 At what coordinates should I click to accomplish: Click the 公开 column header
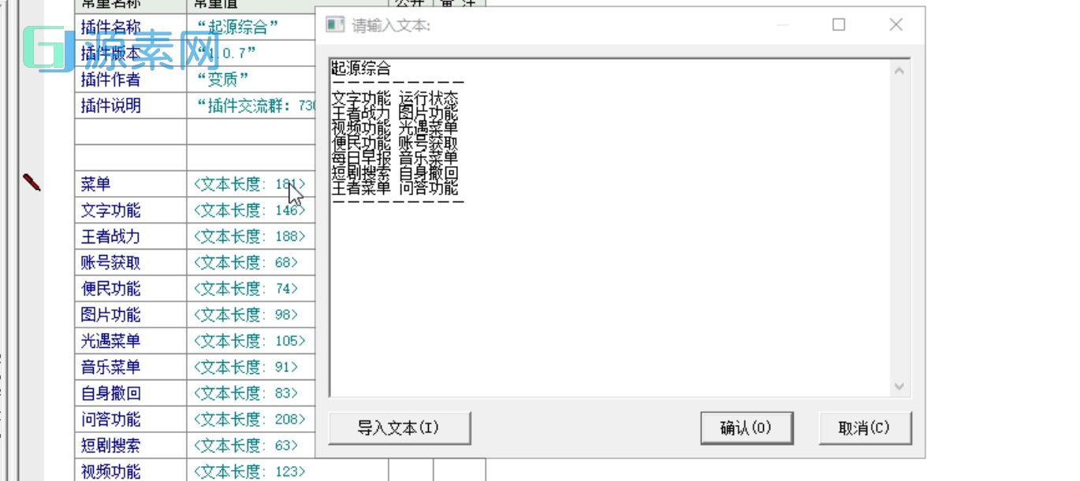coord(411,4)
